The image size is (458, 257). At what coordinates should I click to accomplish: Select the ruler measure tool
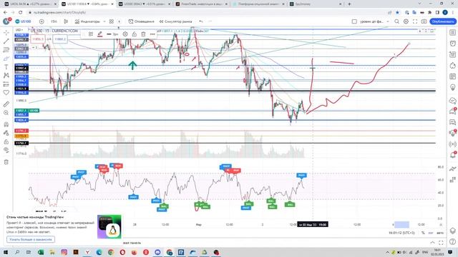[x=6, y=104]
